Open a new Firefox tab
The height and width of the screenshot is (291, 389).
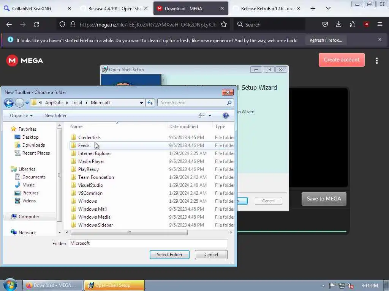313,9
